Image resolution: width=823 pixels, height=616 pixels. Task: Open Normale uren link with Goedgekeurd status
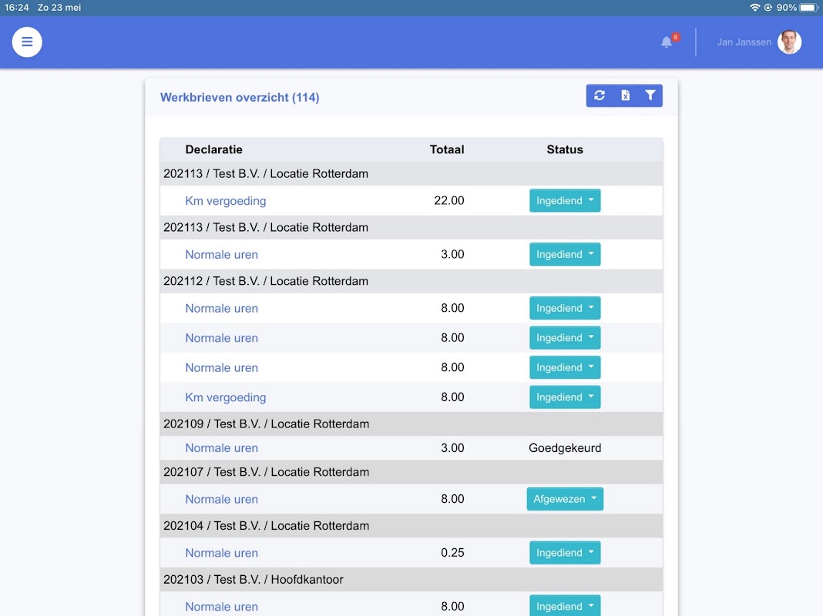tap(221, 448)
